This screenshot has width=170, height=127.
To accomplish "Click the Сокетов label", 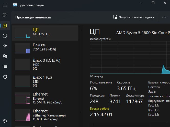I will [154, 87].
